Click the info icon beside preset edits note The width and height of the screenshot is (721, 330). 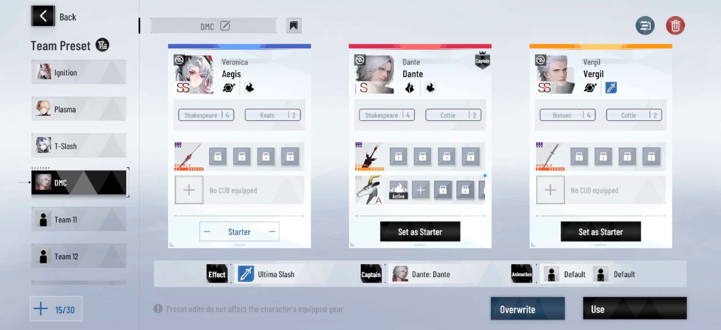click(x=158, y=309)
